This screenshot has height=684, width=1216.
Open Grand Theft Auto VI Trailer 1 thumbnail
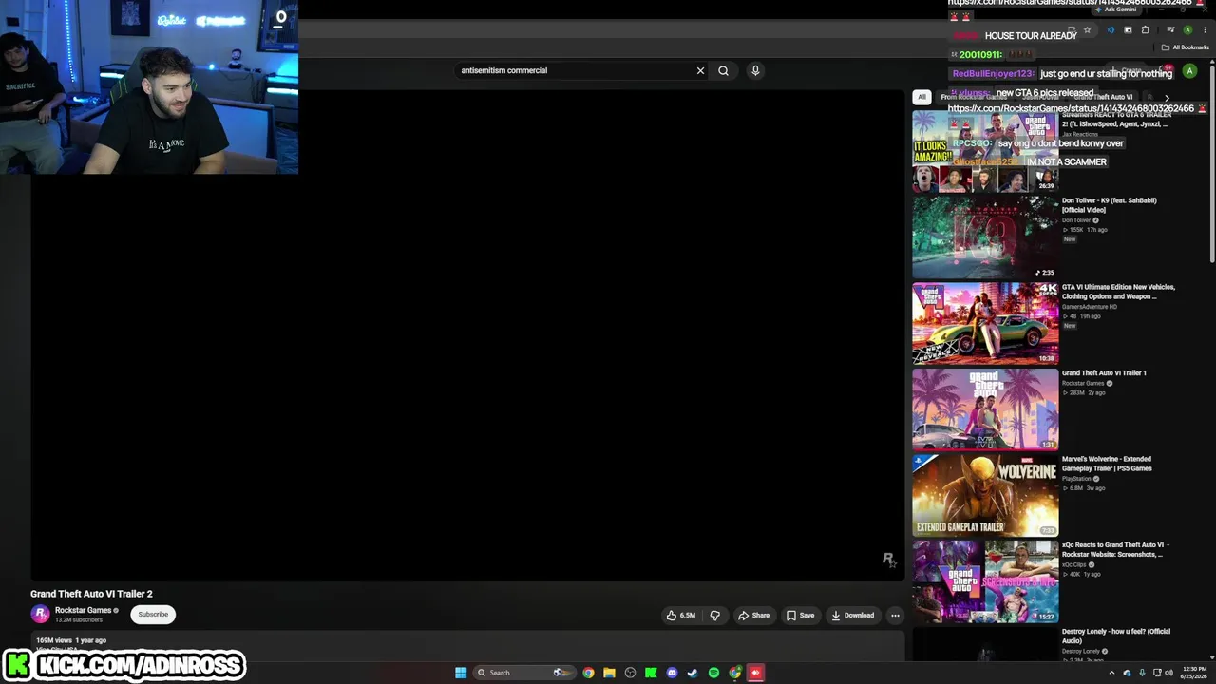pos(985,409)
